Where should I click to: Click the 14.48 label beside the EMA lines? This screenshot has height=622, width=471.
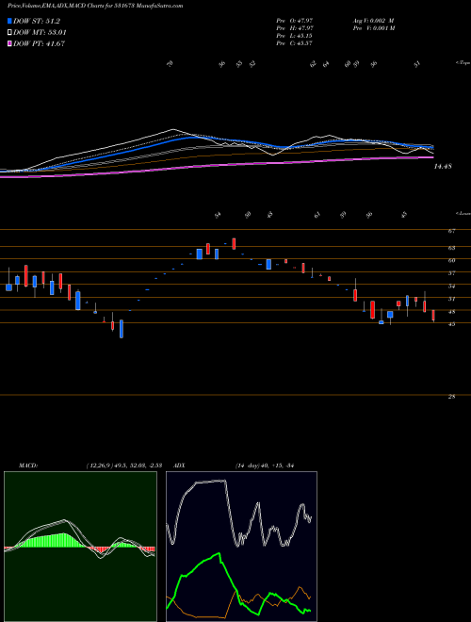tap(443, 167)
